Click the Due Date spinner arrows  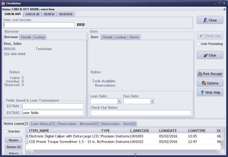(x=152, y=101)
